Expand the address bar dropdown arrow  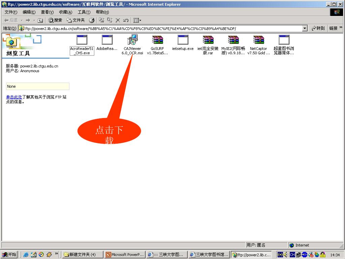(x=305, y=28)
